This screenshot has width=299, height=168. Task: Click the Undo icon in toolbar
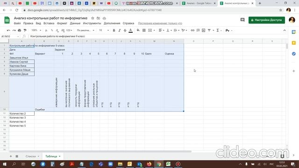tap(8, 30)
